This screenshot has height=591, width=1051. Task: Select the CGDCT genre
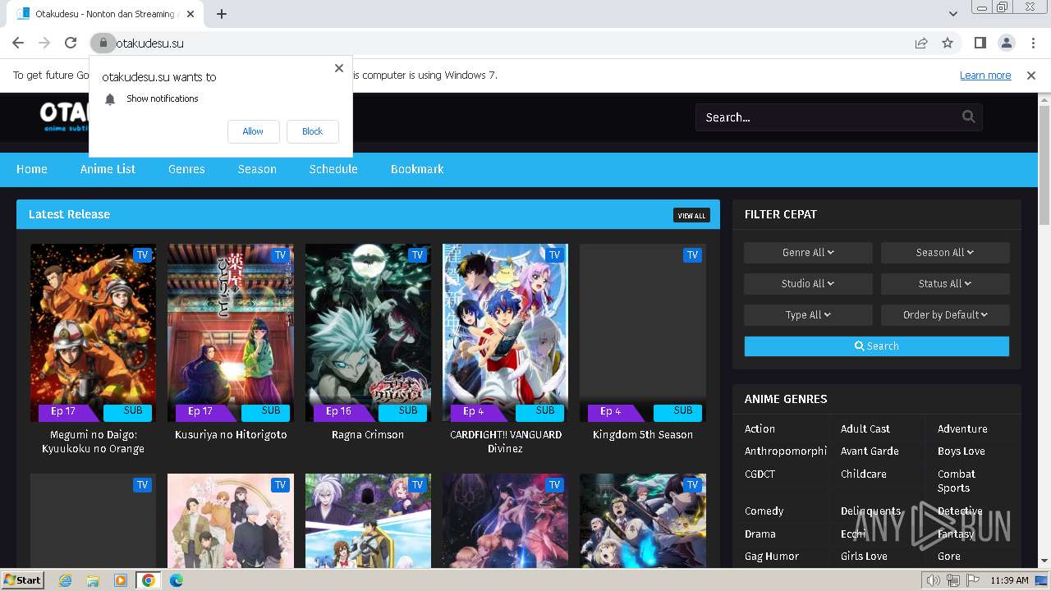[x=760, y=474]
